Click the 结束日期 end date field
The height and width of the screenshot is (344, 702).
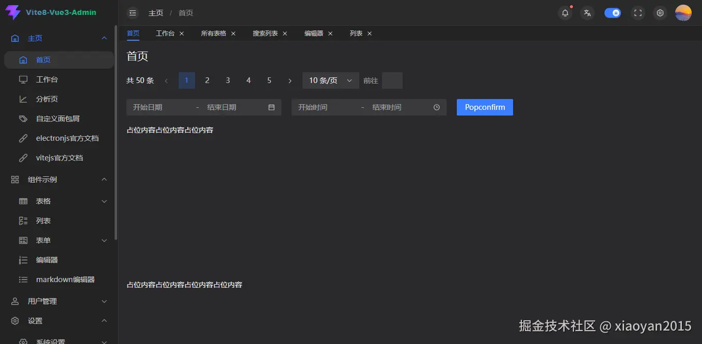233,107
